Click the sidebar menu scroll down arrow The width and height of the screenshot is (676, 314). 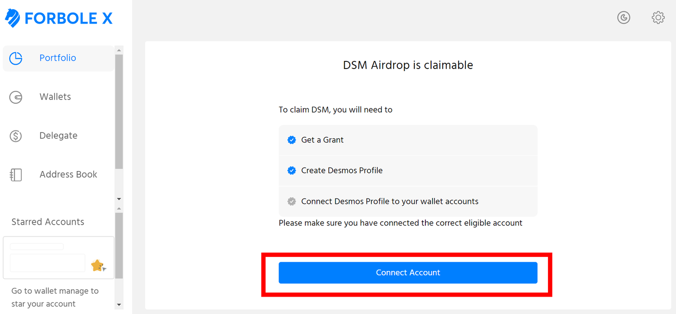[119, 199]
